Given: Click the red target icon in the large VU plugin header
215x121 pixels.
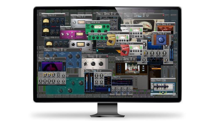Looking at the screenshot, I should [163, 15].
